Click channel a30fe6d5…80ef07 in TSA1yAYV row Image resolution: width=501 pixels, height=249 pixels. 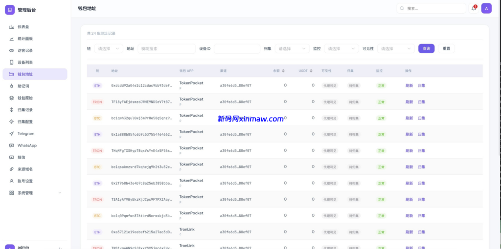tap(235, 199)
